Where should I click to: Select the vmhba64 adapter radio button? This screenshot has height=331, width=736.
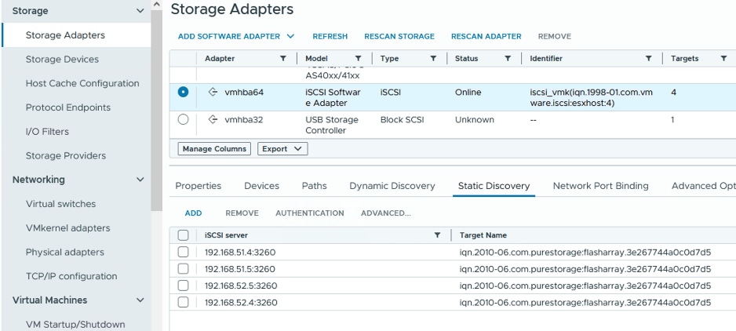point(183,92)
